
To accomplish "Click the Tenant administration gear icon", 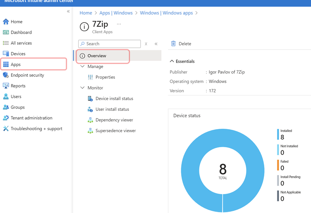I will [6, 118].
